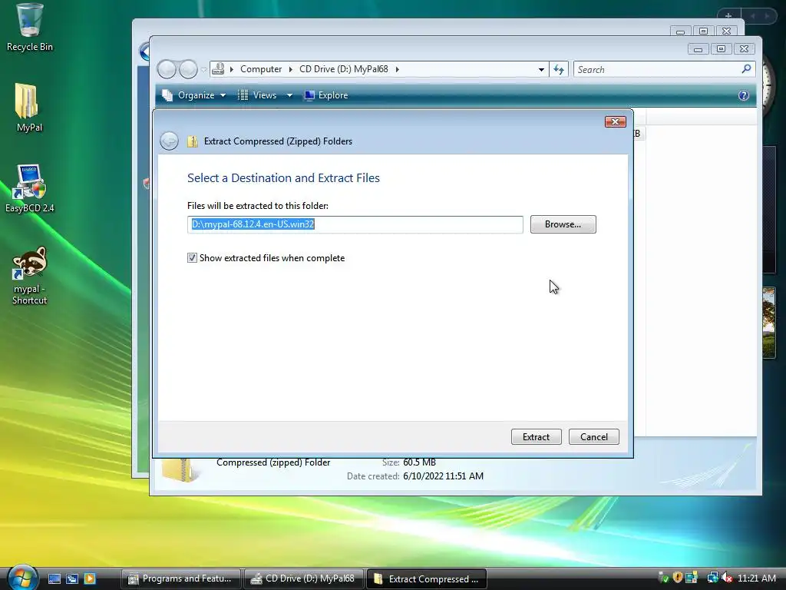Click the Explore toolbar button
This screenshot has width=786, height=590.
325,95
